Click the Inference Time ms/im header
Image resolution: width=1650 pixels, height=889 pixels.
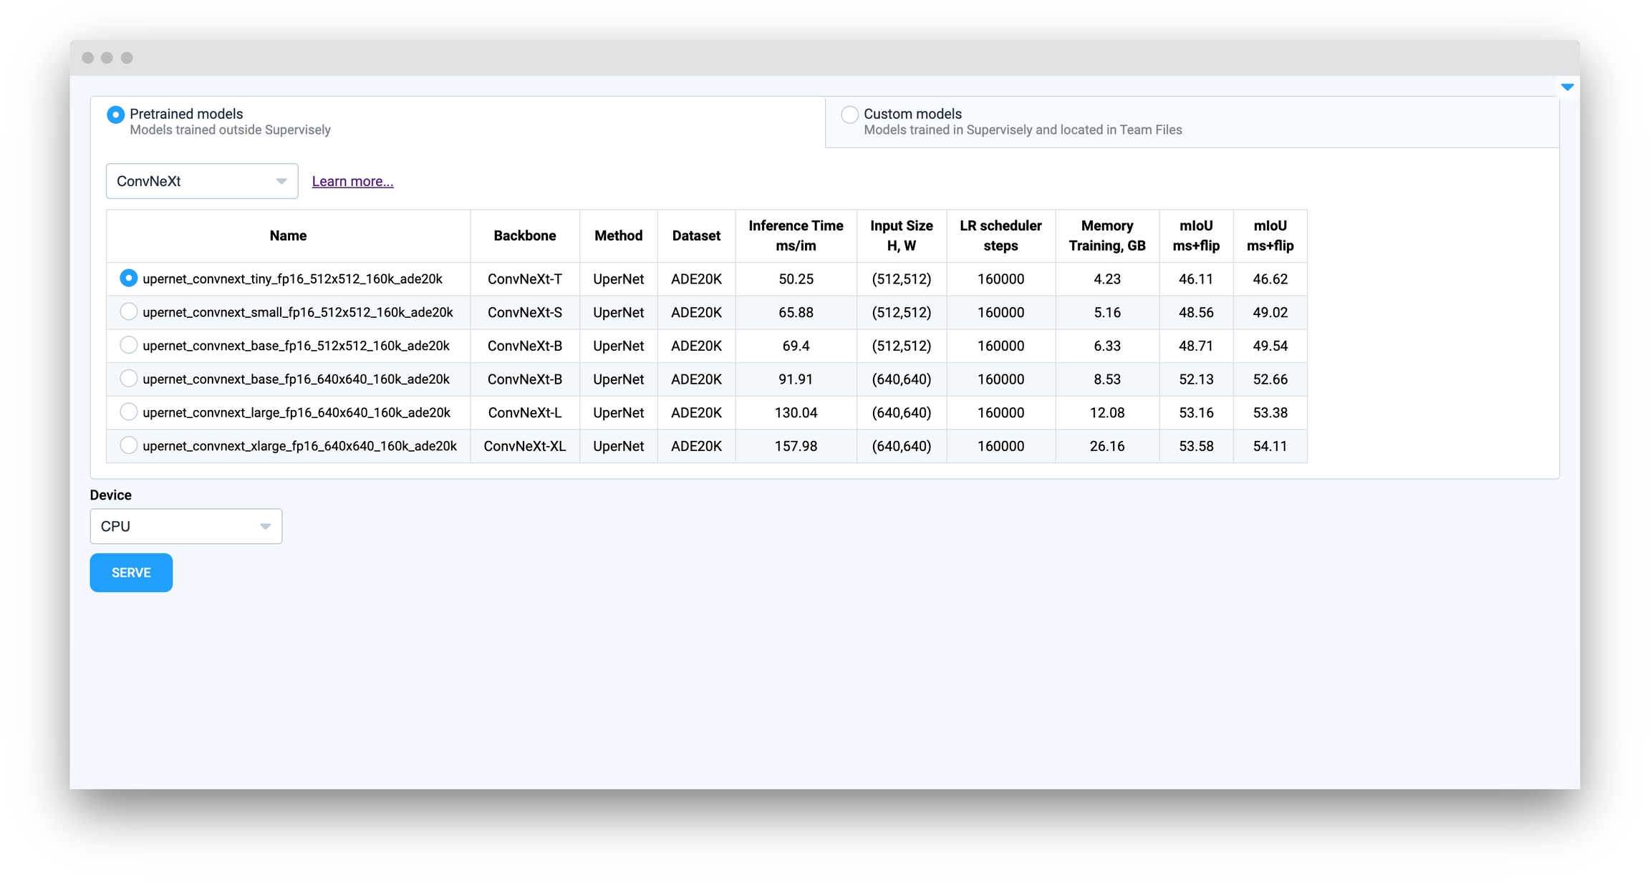pyautogui.click(x=796, y=235)
